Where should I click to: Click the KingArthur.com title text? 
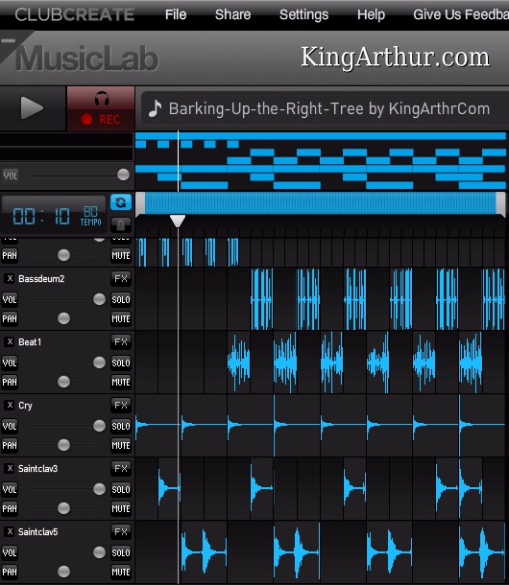(x=396, y=58)
